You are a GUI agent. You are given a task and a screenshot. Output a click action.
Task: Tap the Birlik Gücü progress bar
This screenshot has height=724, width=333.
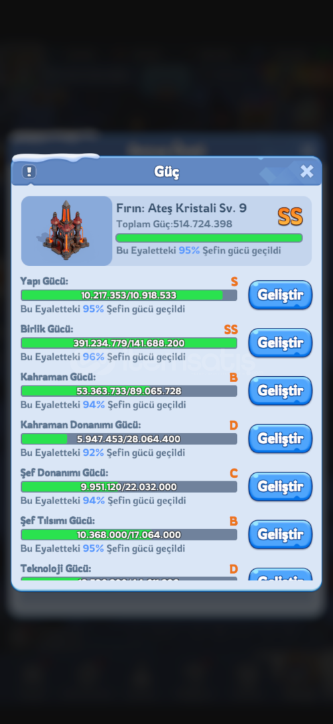click(x=129, y=343)
